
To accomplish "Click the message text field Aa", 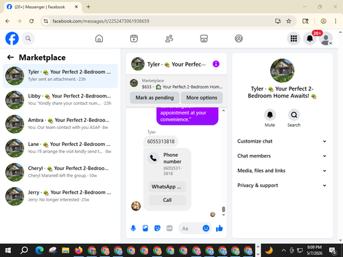I will click(x=190, y=228).
